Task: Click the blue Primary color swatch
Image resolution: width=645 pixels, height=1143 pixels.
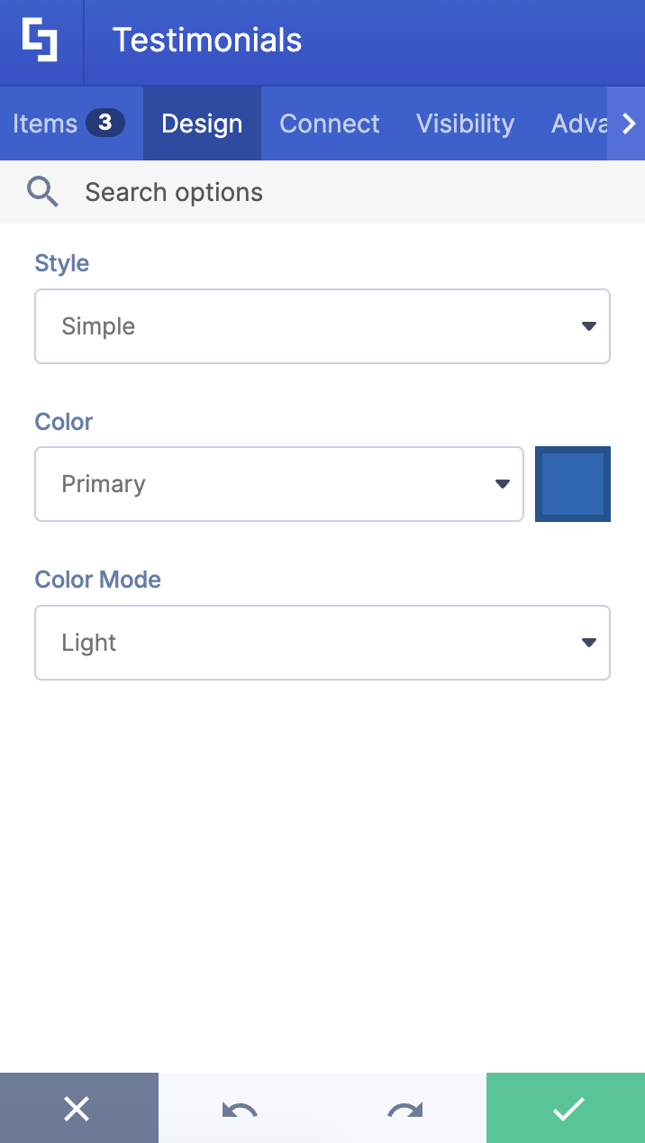Action: (573, 484)
